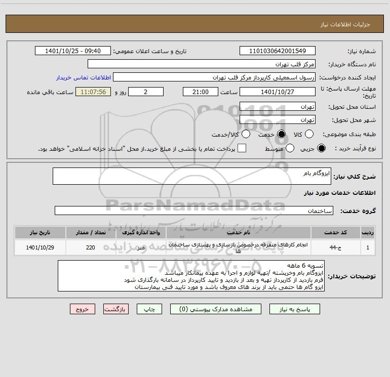This screenshot has width=390, height=377.
Task: Click the unit cell متر
Action: (141, 247)
